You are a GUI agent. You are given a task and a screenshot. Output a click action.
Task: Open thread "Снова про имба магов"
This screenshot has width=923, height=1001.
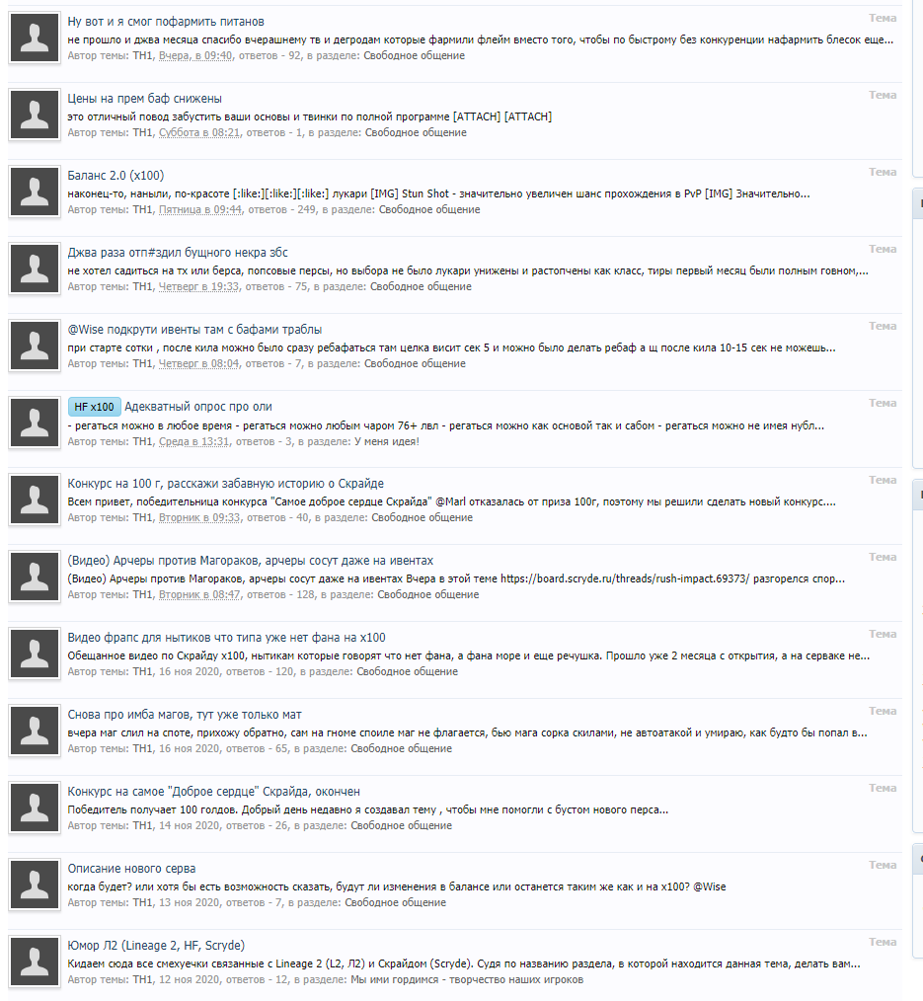click(185, 715)
